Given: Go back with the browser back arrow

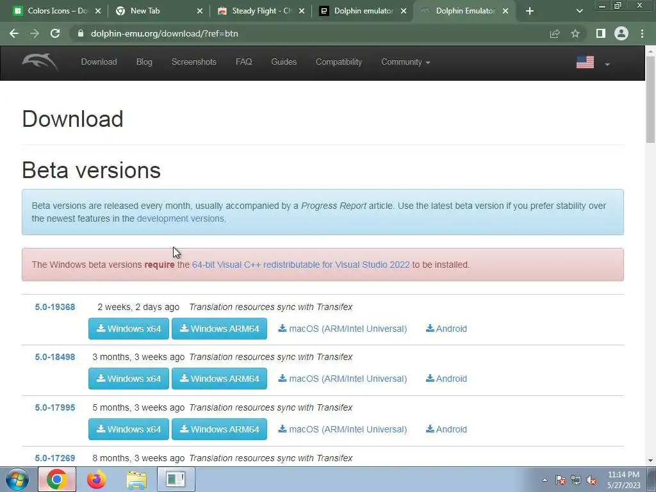Looking at the screenshot, I should pyautogui.click(x=14, y=33).
